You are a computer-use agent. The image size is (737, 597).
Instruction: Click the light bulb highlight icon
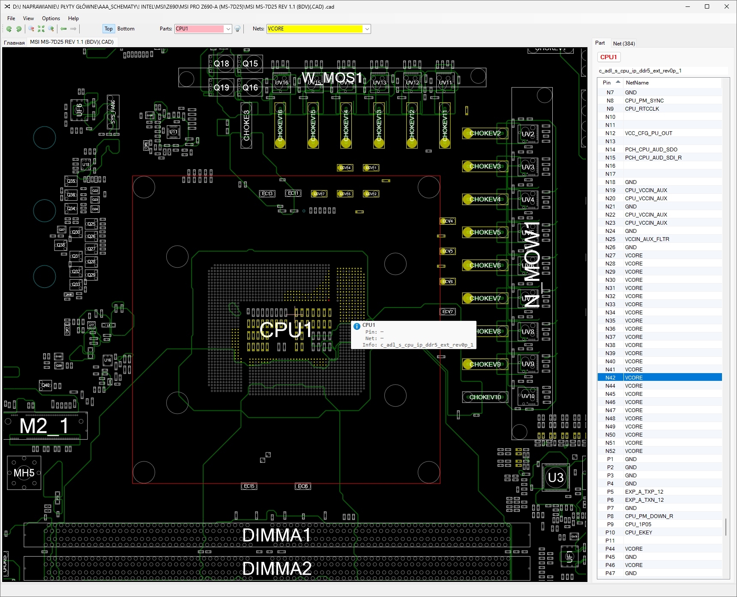point(237,29)
